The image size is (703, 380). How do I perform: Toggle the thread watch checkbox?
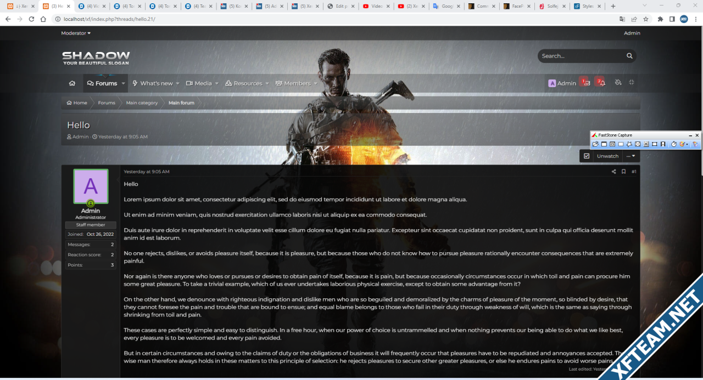click(x=587, y=156)
